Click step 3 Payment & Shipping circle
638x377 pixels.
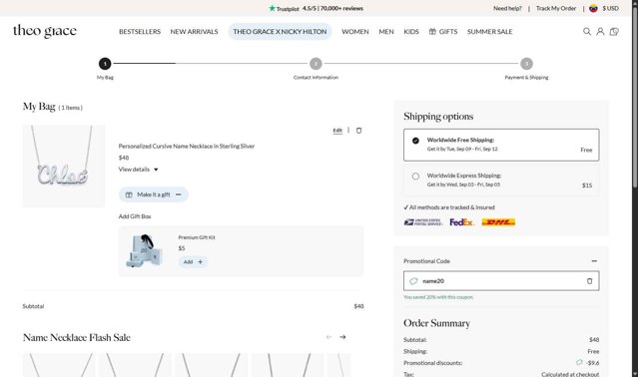click(526, 64)
